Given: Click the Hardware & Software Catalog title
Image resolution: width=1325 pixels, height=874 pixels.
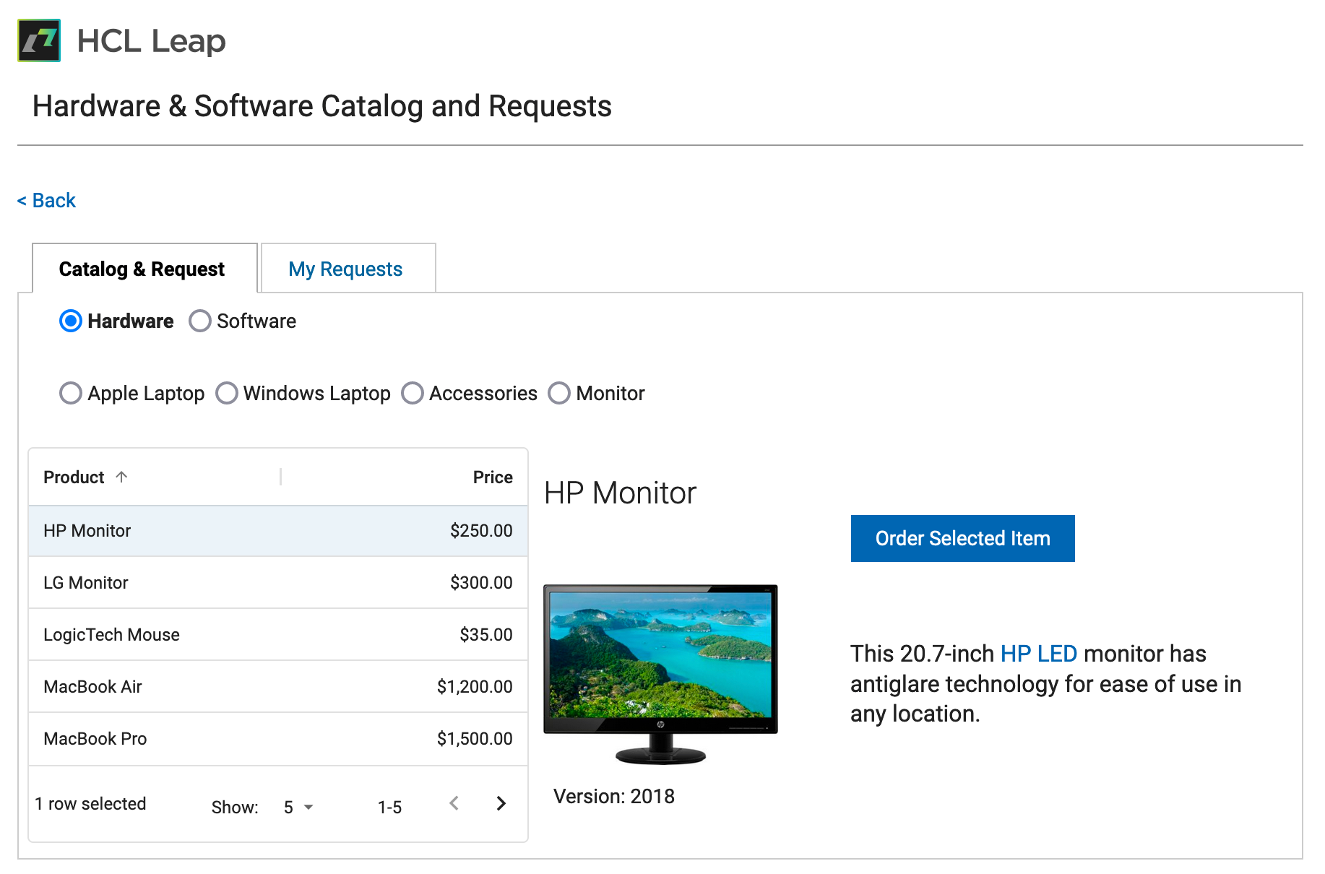Looking at the screenshot, I should [x=322, y=106].
